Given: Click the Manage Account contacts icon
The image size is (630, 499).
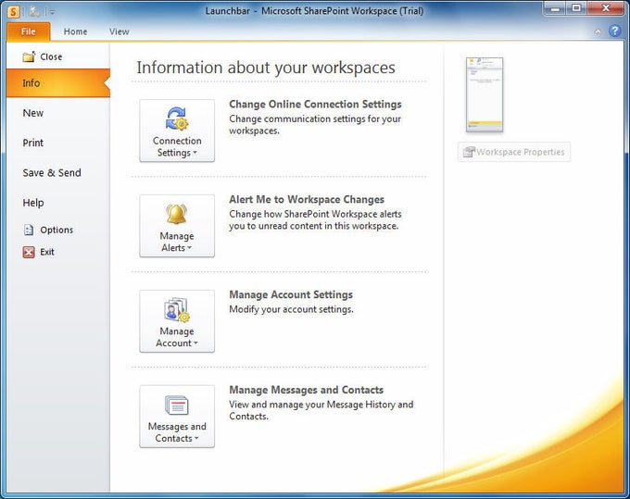Looking at the screenshot, I should pyautogui.click(x=177, y=309).
